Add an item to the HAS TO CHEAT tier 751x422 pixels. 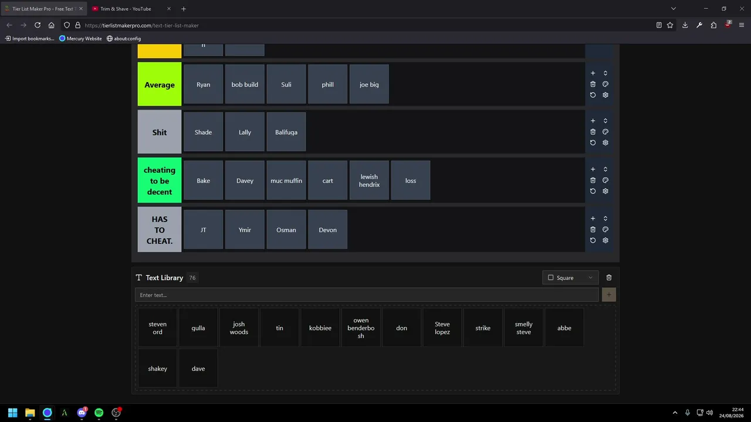pos(593,219)
